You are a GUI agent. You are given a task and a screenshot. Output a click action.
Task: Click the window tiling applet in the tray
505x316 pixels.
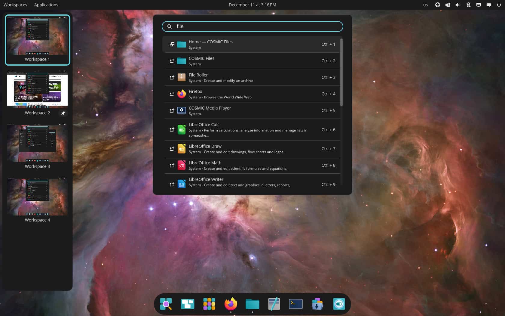pyautogui.click(x=448, y=5)
